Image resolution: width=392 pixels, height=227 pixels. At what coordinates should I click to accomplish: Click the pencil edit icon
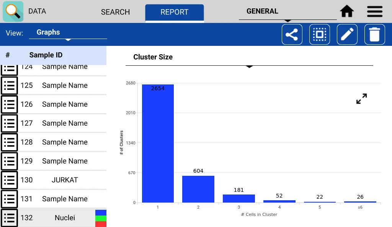tap(347, 34)
